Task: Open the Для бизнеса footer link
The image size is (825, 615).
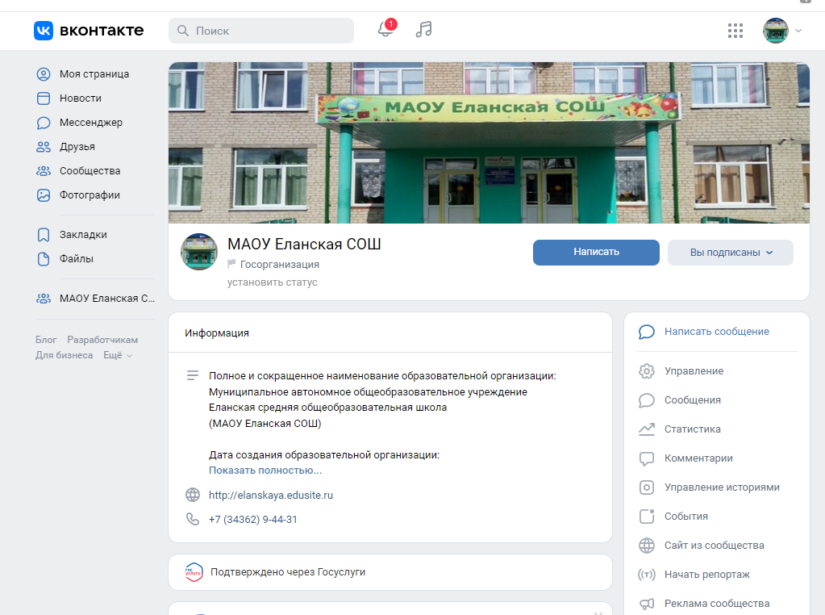Action: 65,355
